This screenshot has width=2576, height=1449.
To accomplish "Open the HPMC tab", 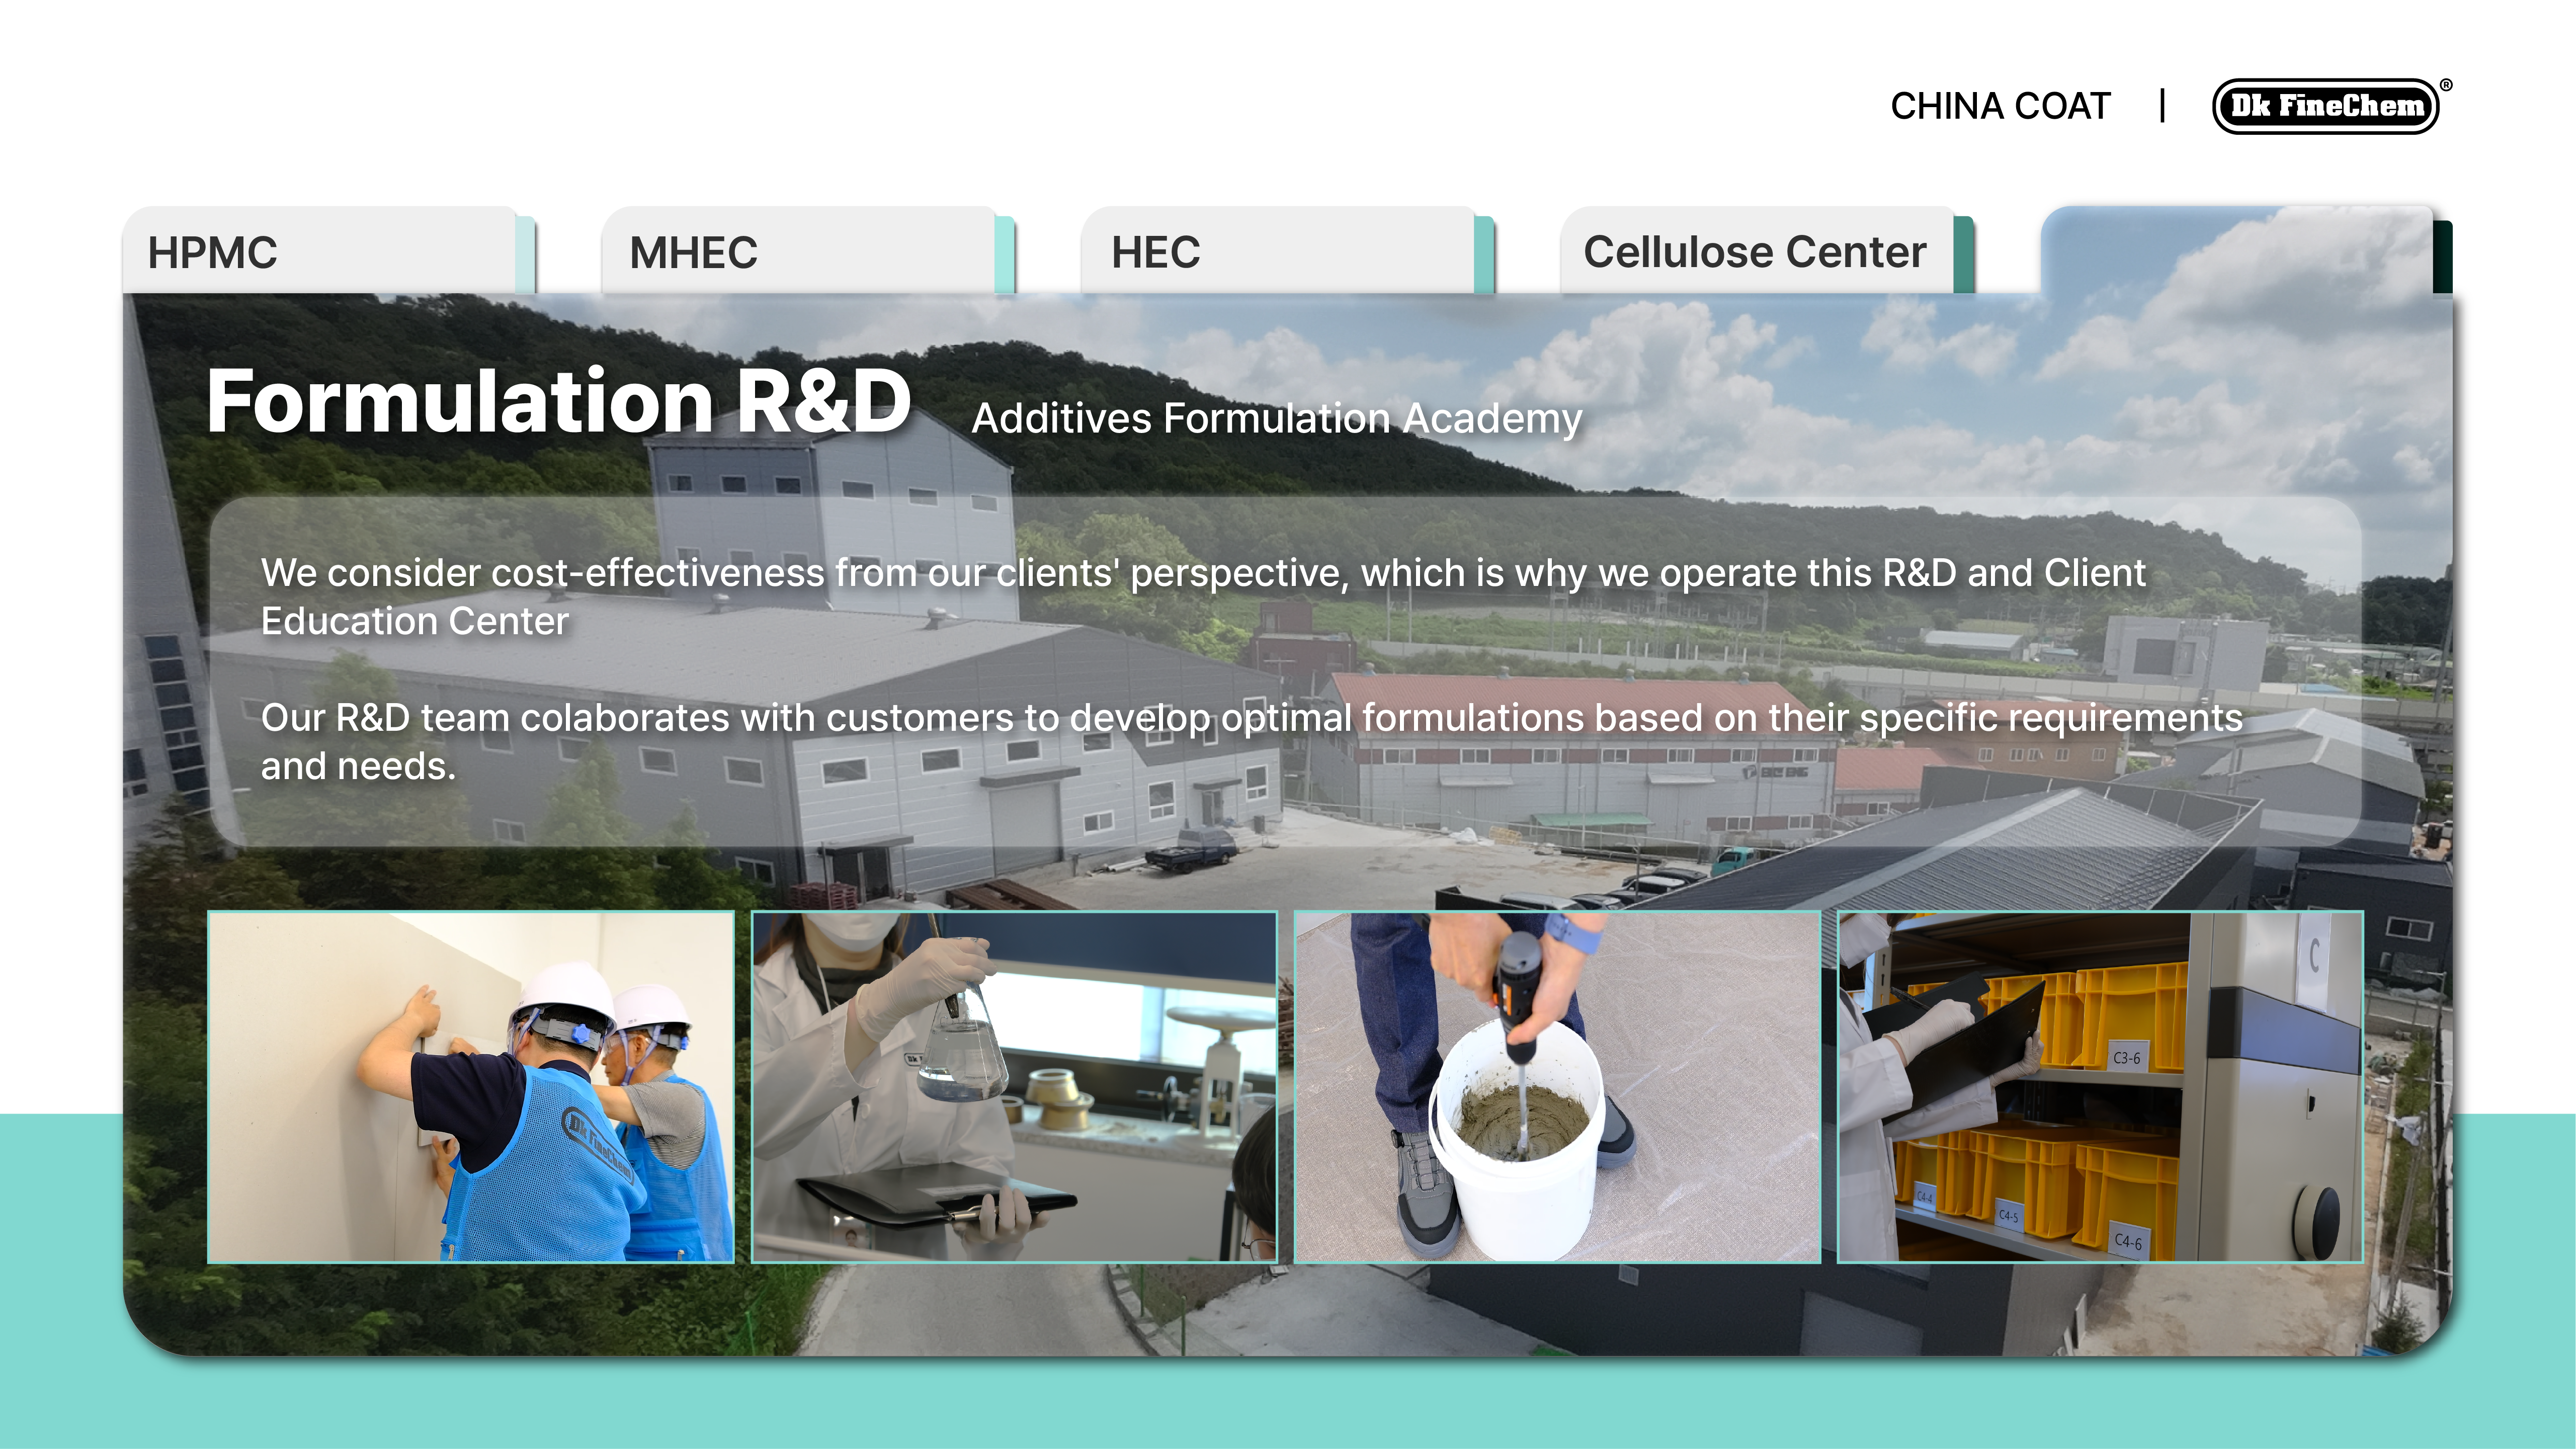I will pos(320,250).
